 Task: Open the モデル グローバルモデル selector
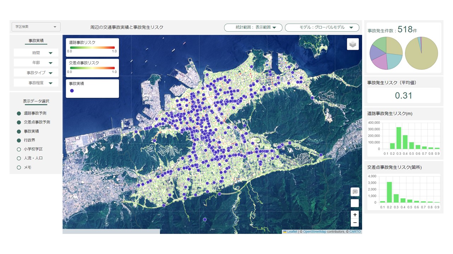[322, 28]
